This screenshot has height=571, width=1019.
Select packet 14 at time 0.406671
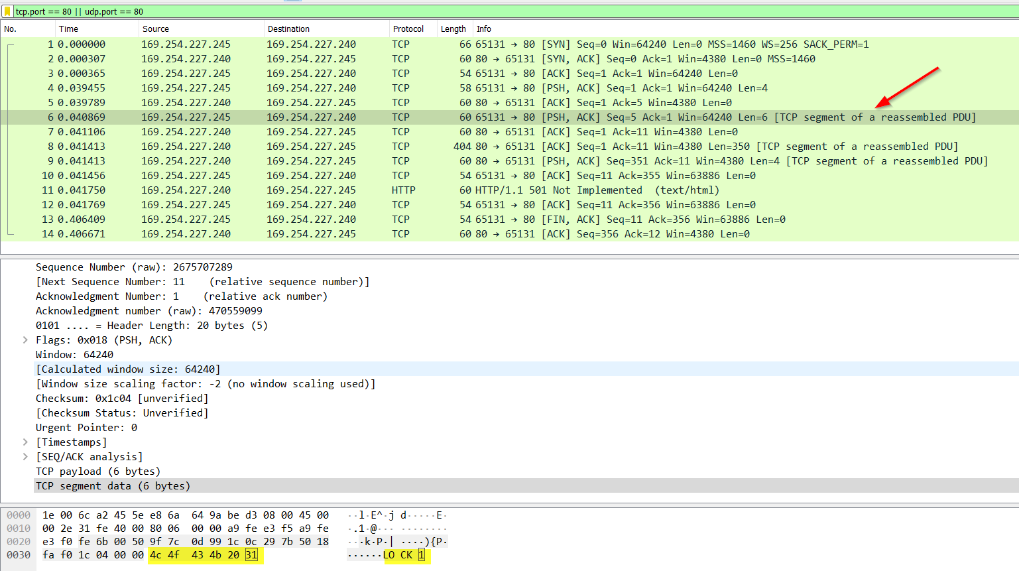509,234
